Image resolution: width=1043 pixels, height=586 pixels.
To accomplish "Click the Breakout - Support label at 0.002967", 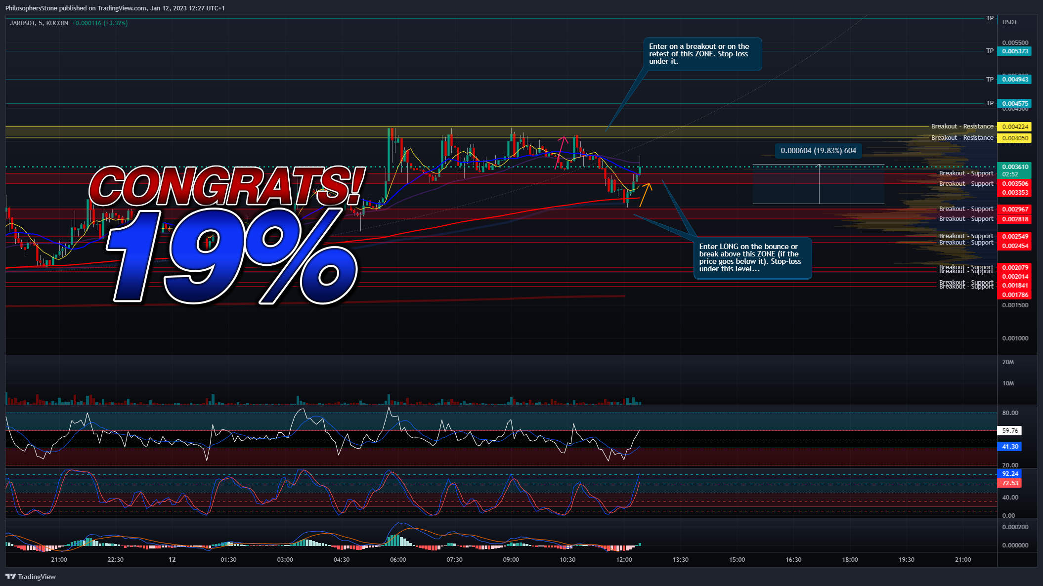I will click(966, 209).
